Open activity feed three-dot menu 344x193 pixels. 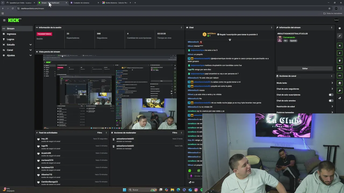106,133
